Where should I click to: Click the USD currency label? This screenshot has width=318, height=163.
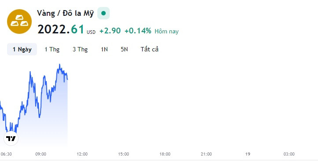(x=91, y=32)
